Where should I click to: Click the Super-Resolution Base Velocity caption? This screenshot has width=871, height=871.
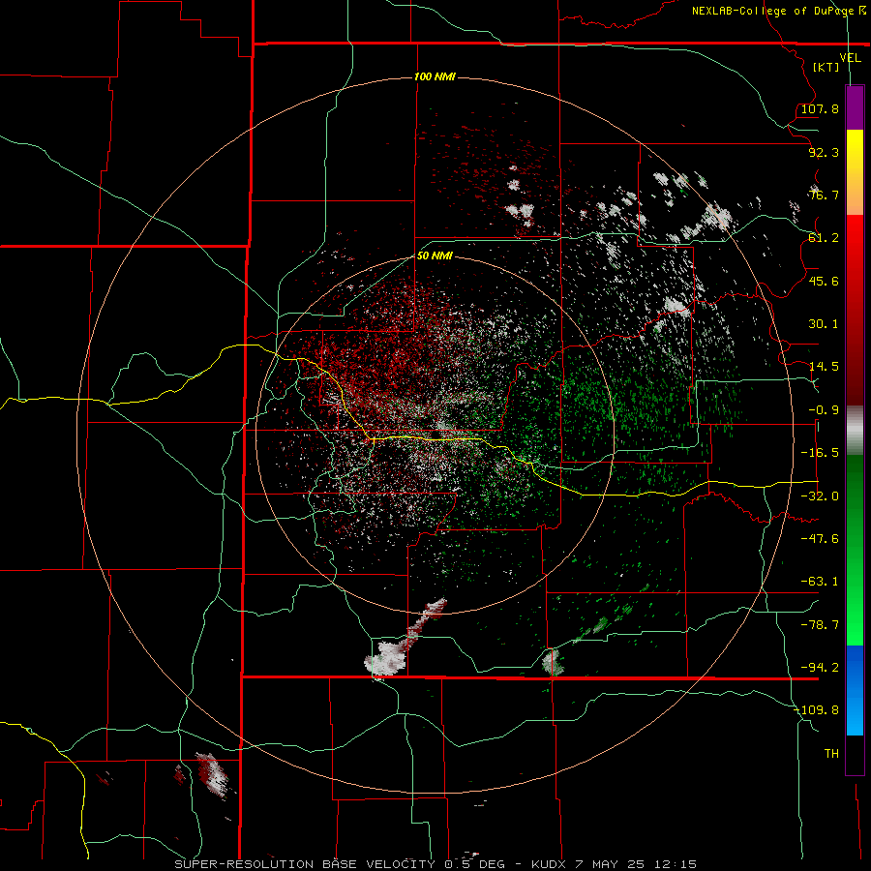[435, 864]
